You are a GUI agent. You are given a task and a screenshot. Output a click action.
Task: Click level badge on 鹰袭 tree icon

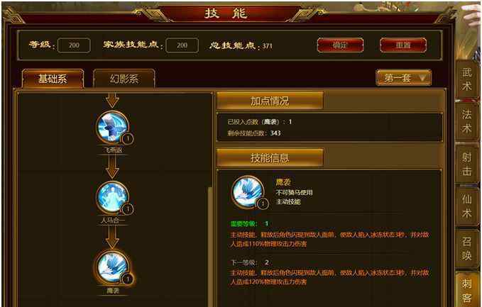tap(128, 279)
